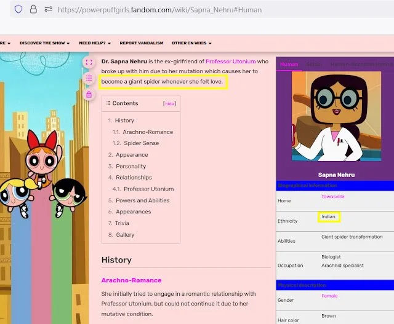394x324 pixels.
Task: Go to 4.1 Professor Utonium in contents
Action: pos(143,189)
